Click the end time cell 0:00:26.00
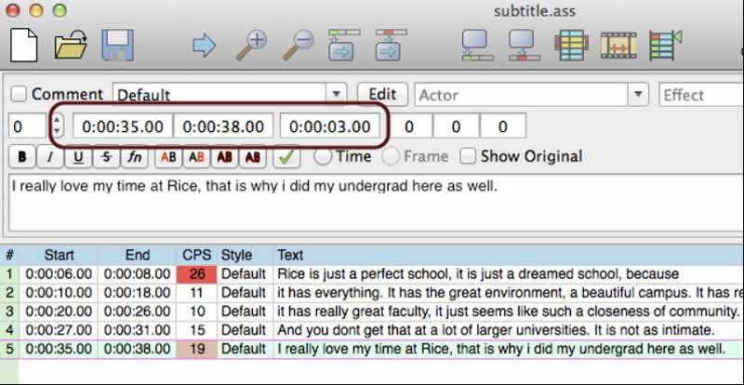This screenshot has width=744, height=385. click(x=138, y=312)
